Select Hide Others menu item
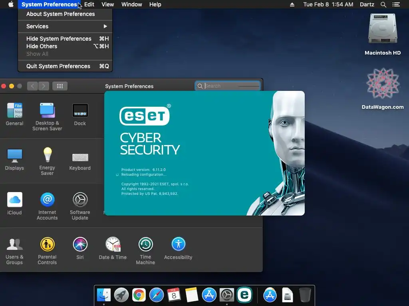The height and width of the screenshot is (306, 409). [x=65, y=46]
